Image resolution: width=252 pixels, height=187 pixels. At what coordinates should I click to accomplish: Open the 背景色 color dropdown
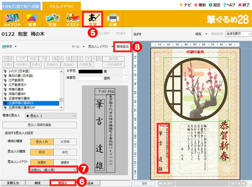[x=126, y=78]
